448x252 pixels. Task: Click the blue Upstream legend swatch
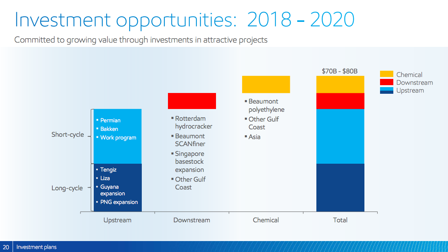pos(386,90)
